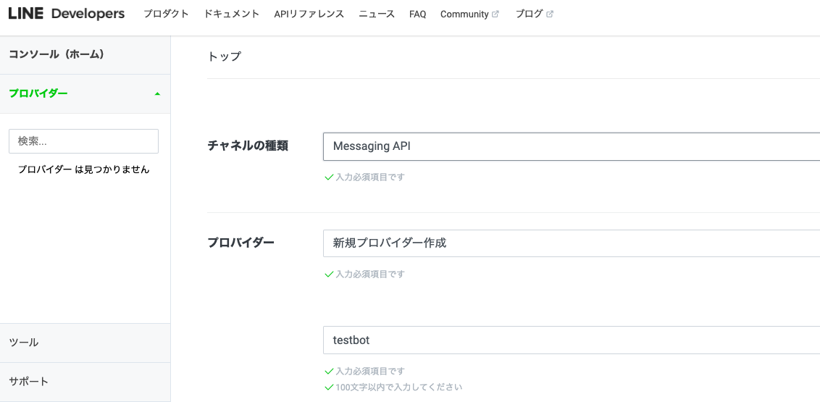Image resolution: width=820 pixels, height=402 pixels.
Task: Open the 新規プロバイダー作成 provider dropdown
Action: pyautogui.click(x=572, y=243)
